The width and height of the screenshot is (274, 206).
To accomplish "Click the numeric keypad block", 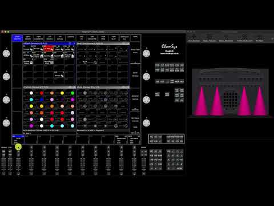I will pos(175,160).
